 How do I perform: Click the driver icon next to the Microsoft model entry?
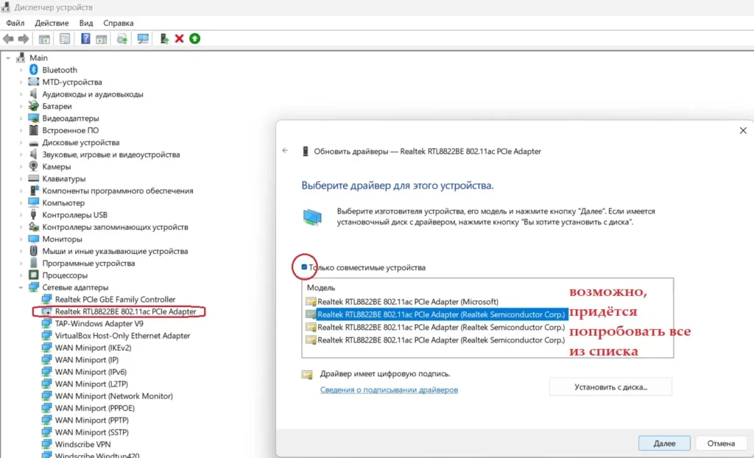311,302
